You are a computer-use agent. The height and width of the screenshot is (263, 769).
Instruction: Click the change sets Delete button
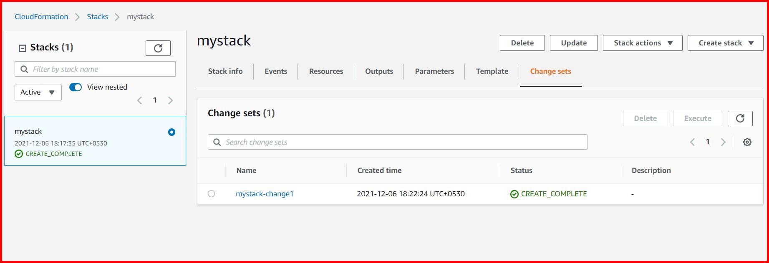[645, 118]
